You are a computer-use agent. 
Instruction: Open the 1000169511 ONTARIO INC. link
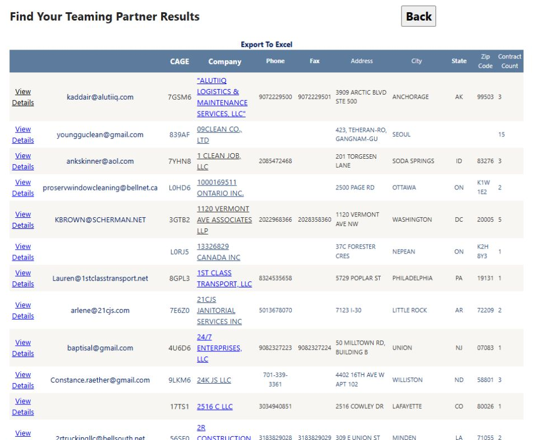point(220,188)
